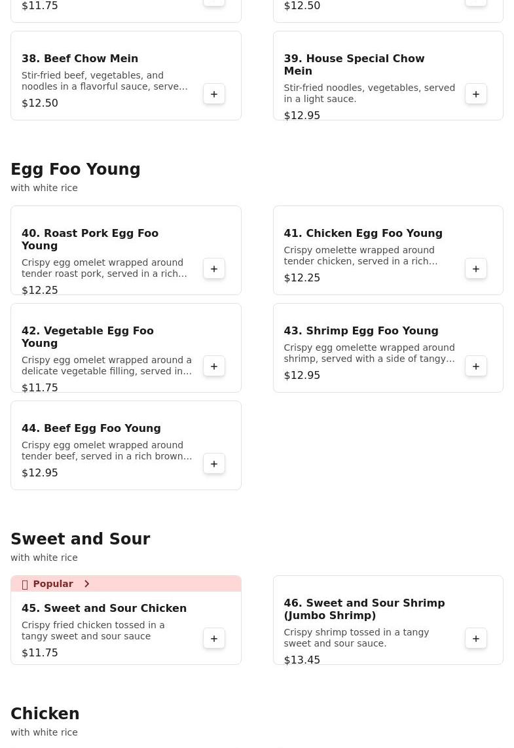514x748 pixels.
Task: Open 38. Beef Chow Mein item details
Action: [80, 59]
